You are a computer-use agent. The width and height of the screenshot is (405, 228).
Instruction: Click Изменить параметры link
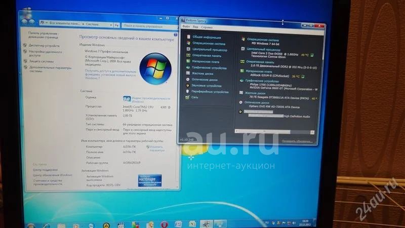click(157, 148)
